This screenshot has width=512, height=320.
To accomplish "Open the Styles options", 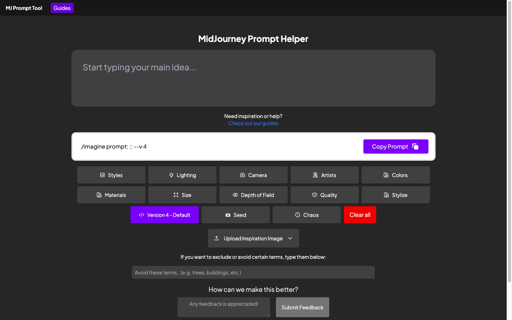I will (x=111, y=175).
